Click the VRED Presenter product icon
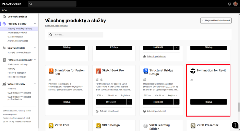 tap(193, 126)
